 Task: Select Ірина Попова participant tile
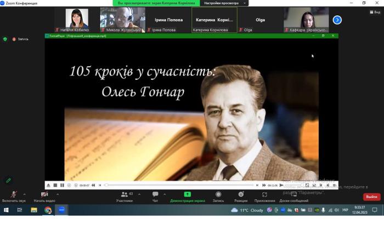click(168, 20)
